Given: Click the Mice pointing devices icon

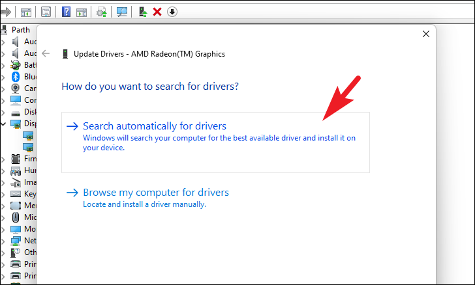Looking at the screenshot, I should tap(16, 217).
